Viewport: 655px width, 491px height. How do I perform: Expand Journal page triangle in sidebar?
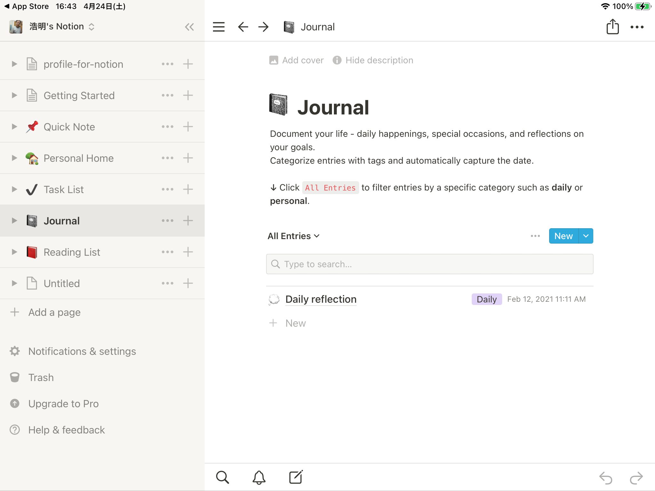click(14, 221)
